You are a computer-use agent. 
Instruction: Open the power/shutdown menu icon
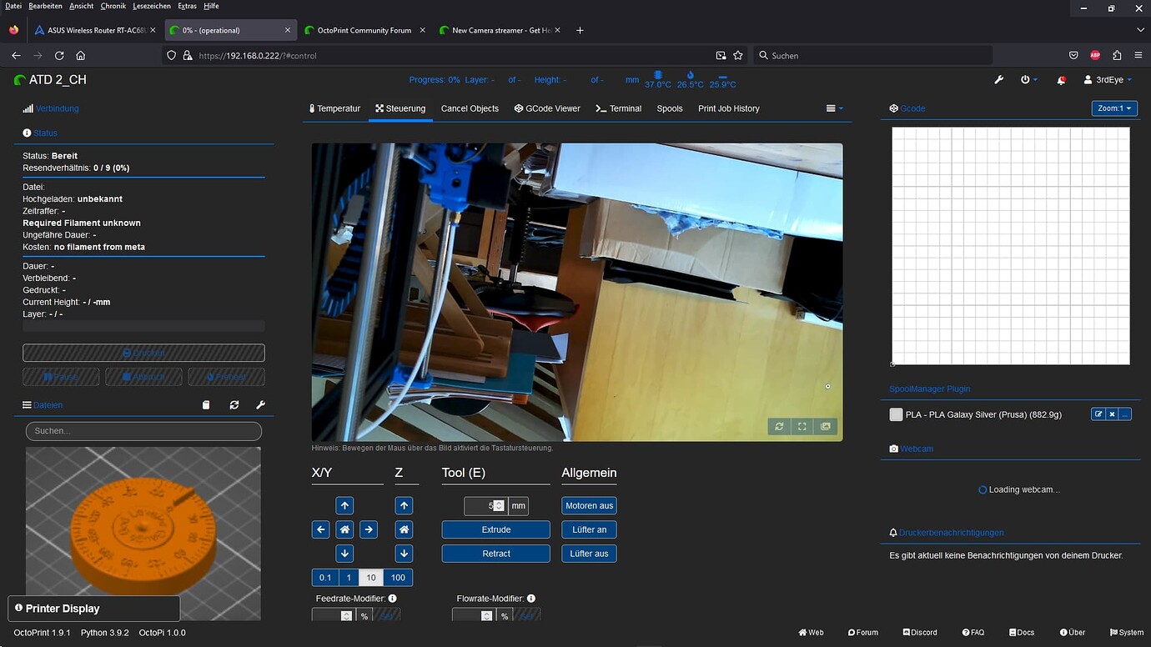(1027, 79)
